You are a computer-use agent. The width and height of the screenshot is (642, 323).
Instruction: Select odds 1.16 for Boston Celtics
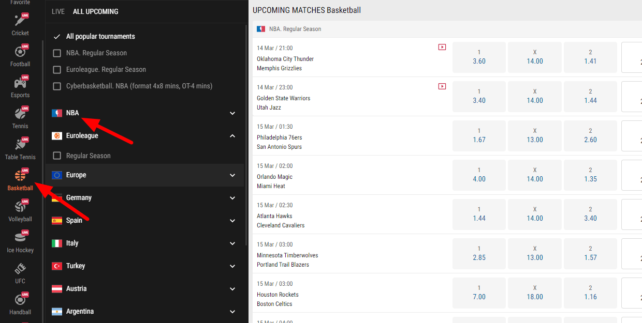pos(590,293)
